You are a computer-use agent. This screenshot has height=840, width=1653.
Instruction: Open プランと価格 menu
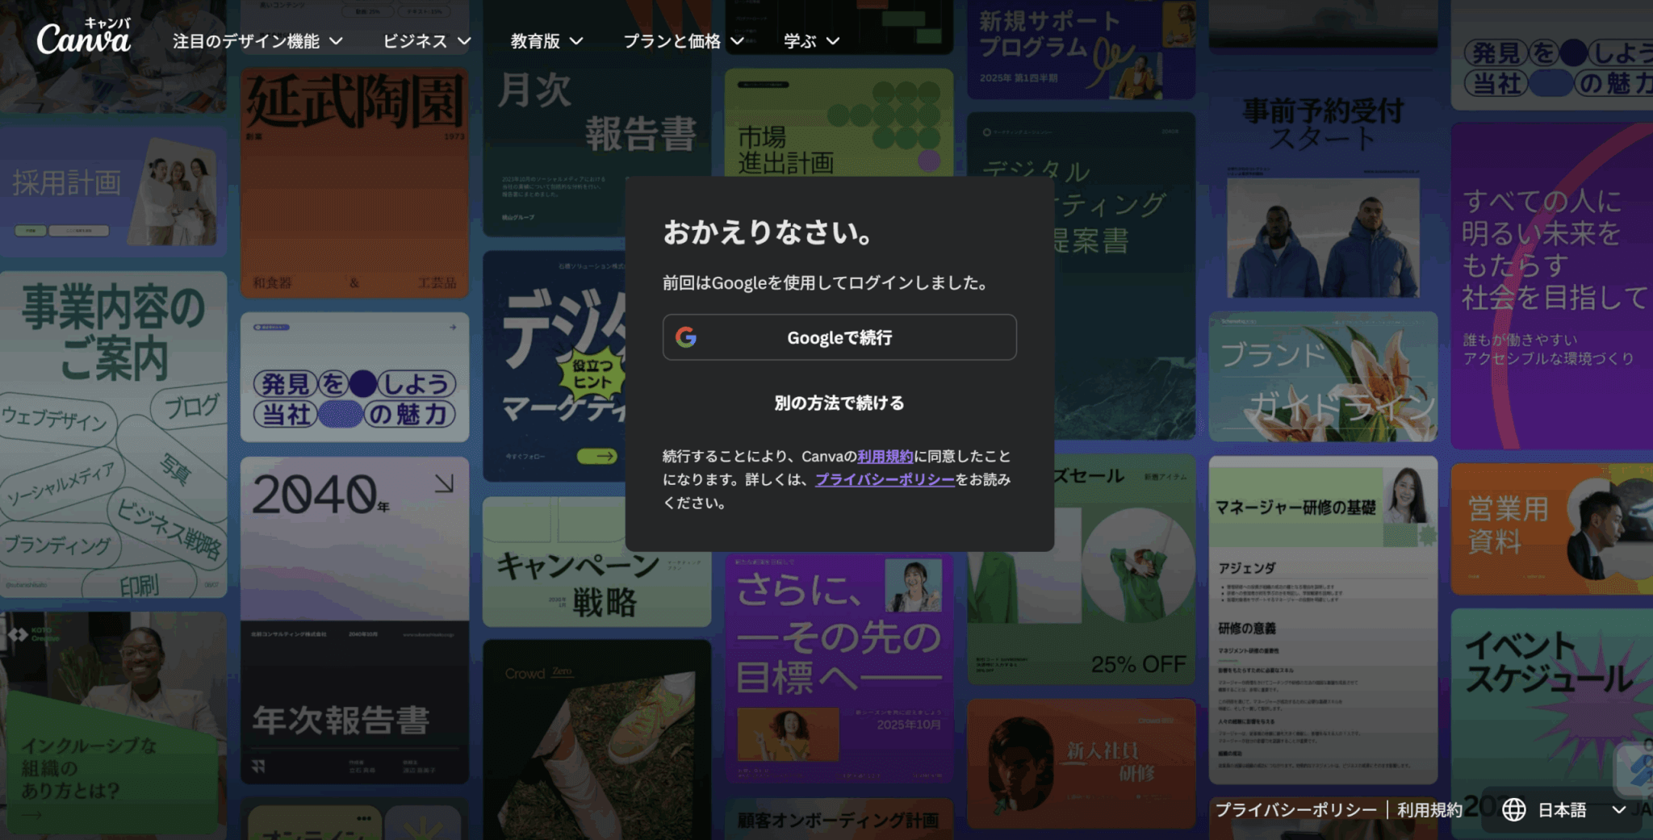[683, 40]
